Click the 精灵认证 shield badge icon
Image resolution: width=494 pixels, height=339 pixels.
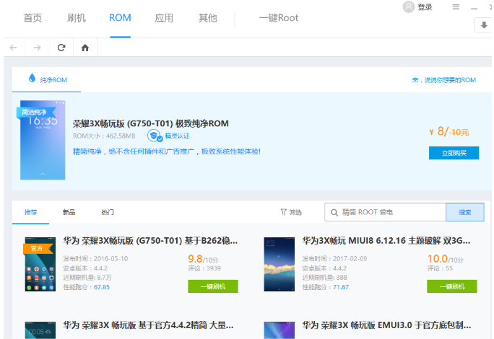click(x=155, y=136)
